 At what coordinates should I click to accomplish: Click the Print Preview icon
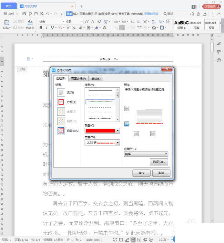pos(42,14)
